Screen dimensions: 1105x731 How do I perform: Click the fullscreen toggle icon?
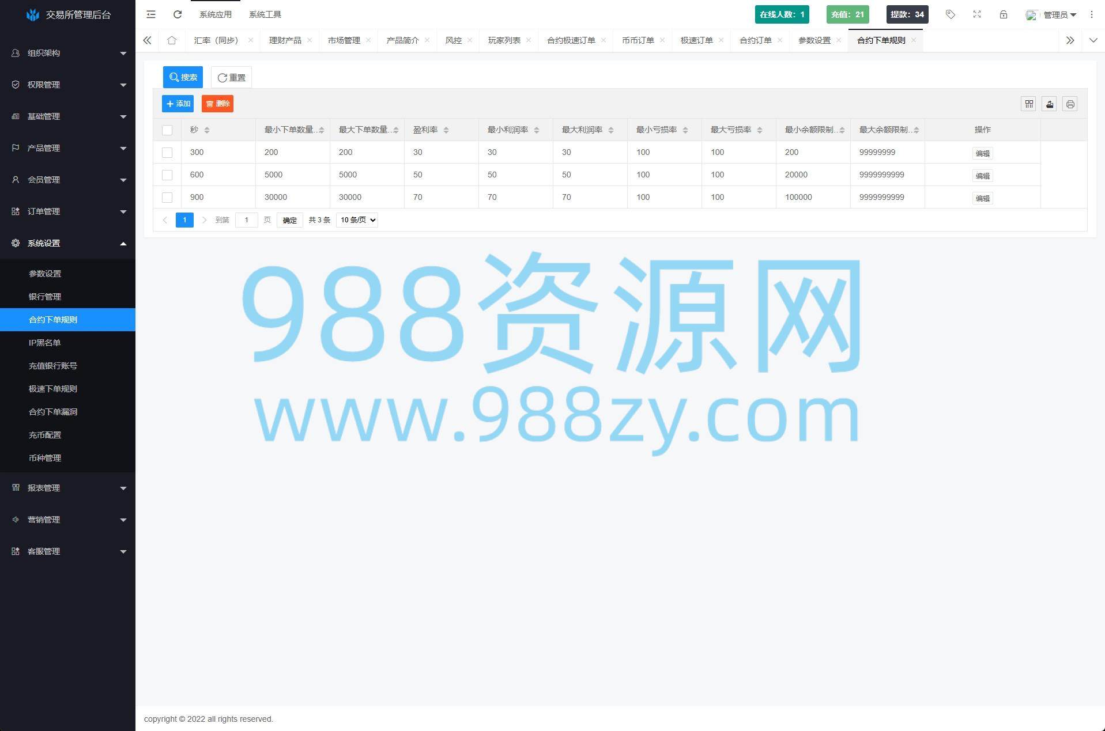[x=976, y=14]
